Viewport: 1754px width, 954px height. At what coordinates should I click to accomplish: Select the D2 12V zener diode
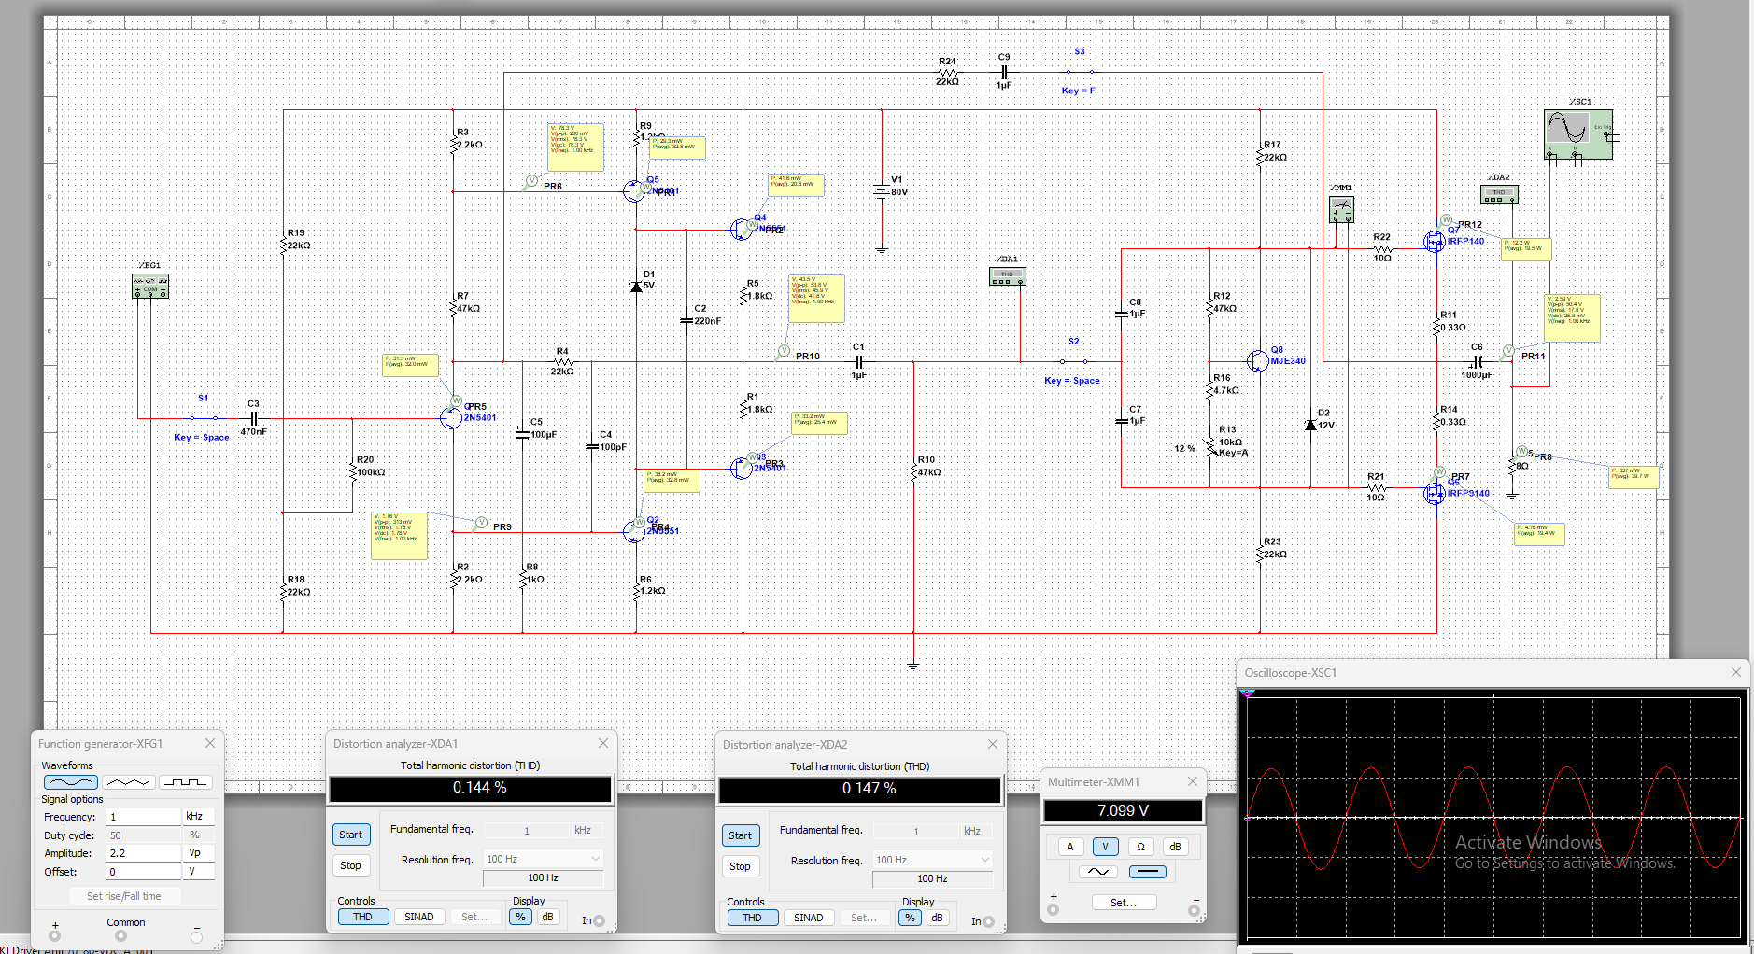(x=1310, y=424)
